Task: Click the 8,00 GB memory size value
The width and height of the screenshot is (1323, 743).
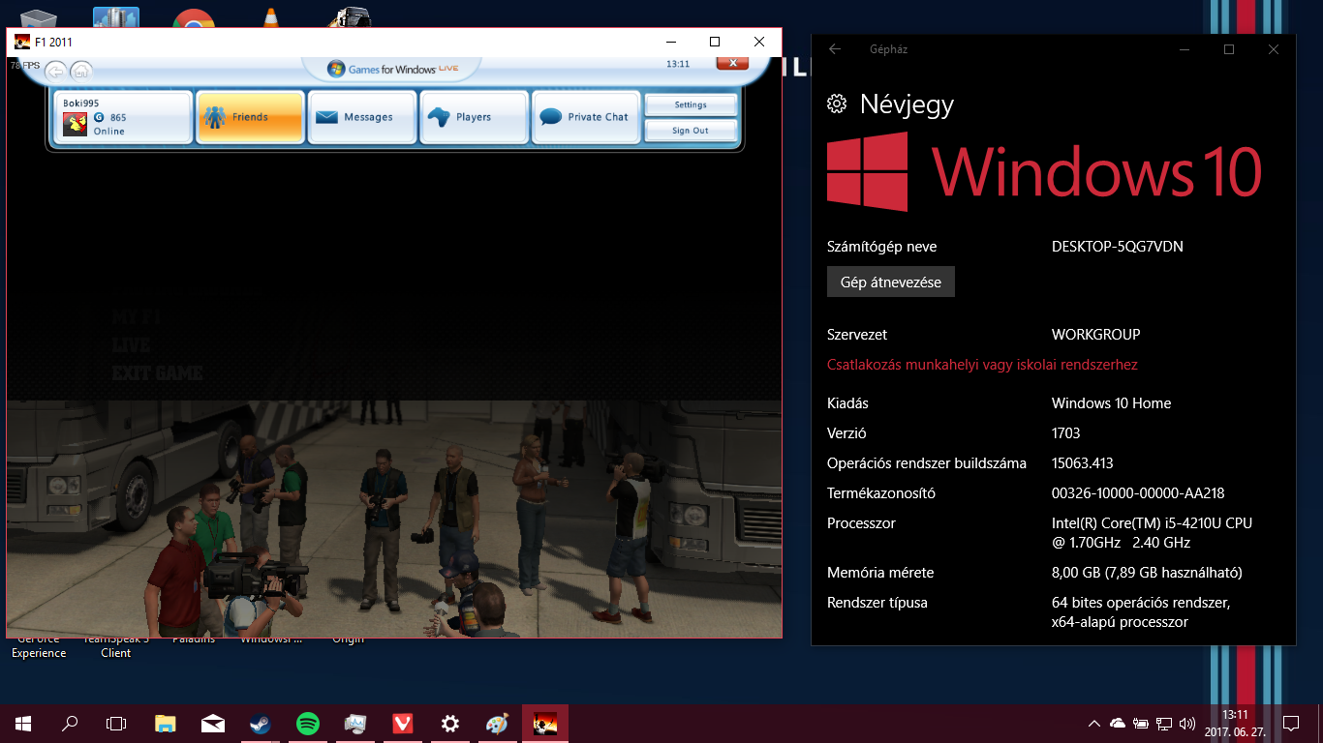Action: 1147,573
